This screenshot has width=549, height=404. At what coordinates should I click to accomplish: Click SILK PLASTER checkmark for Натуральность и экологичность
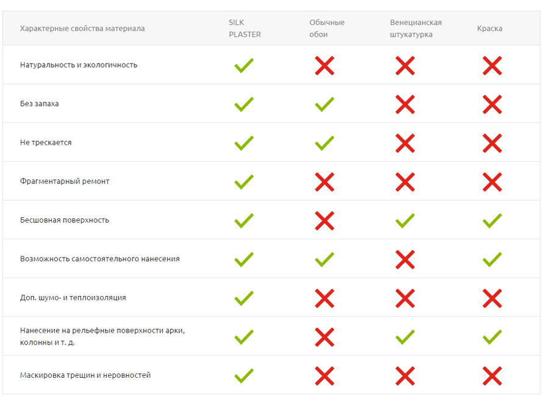[x=244, y=65]
